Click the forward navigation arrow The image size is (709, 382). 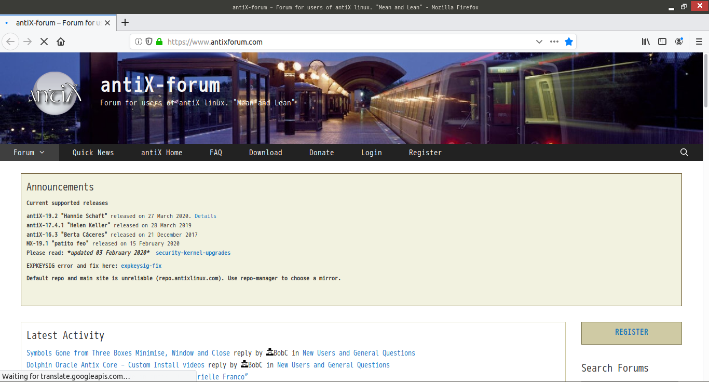point(28,42)
